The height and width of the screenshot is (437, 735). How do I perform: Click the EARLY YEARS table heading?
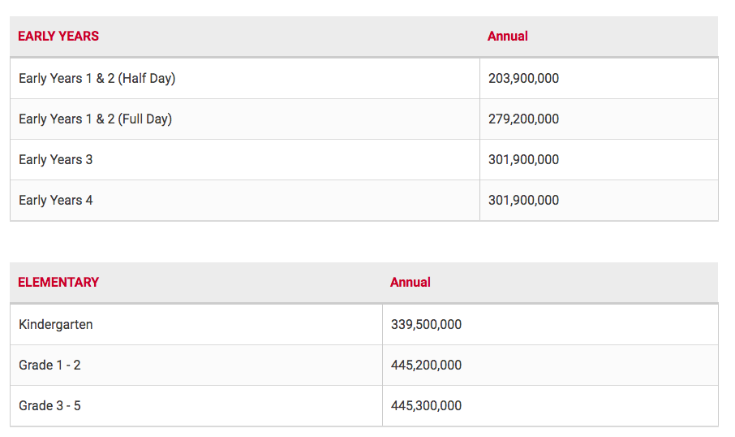[58, 37]
